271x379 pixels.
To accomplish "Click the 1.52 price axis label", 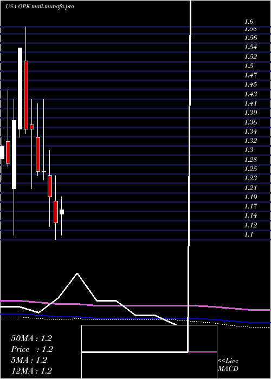I will 250,56.
